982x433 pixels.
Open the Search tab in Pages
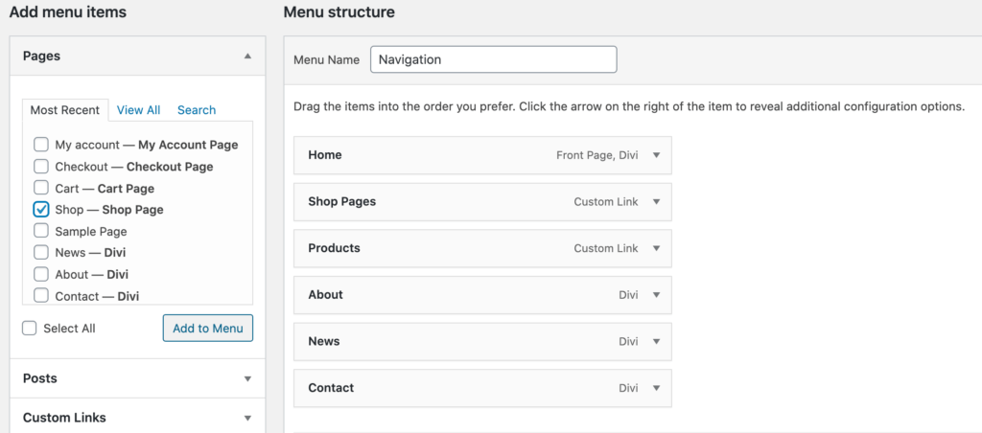pyautogui.click(x=197, y=110)
